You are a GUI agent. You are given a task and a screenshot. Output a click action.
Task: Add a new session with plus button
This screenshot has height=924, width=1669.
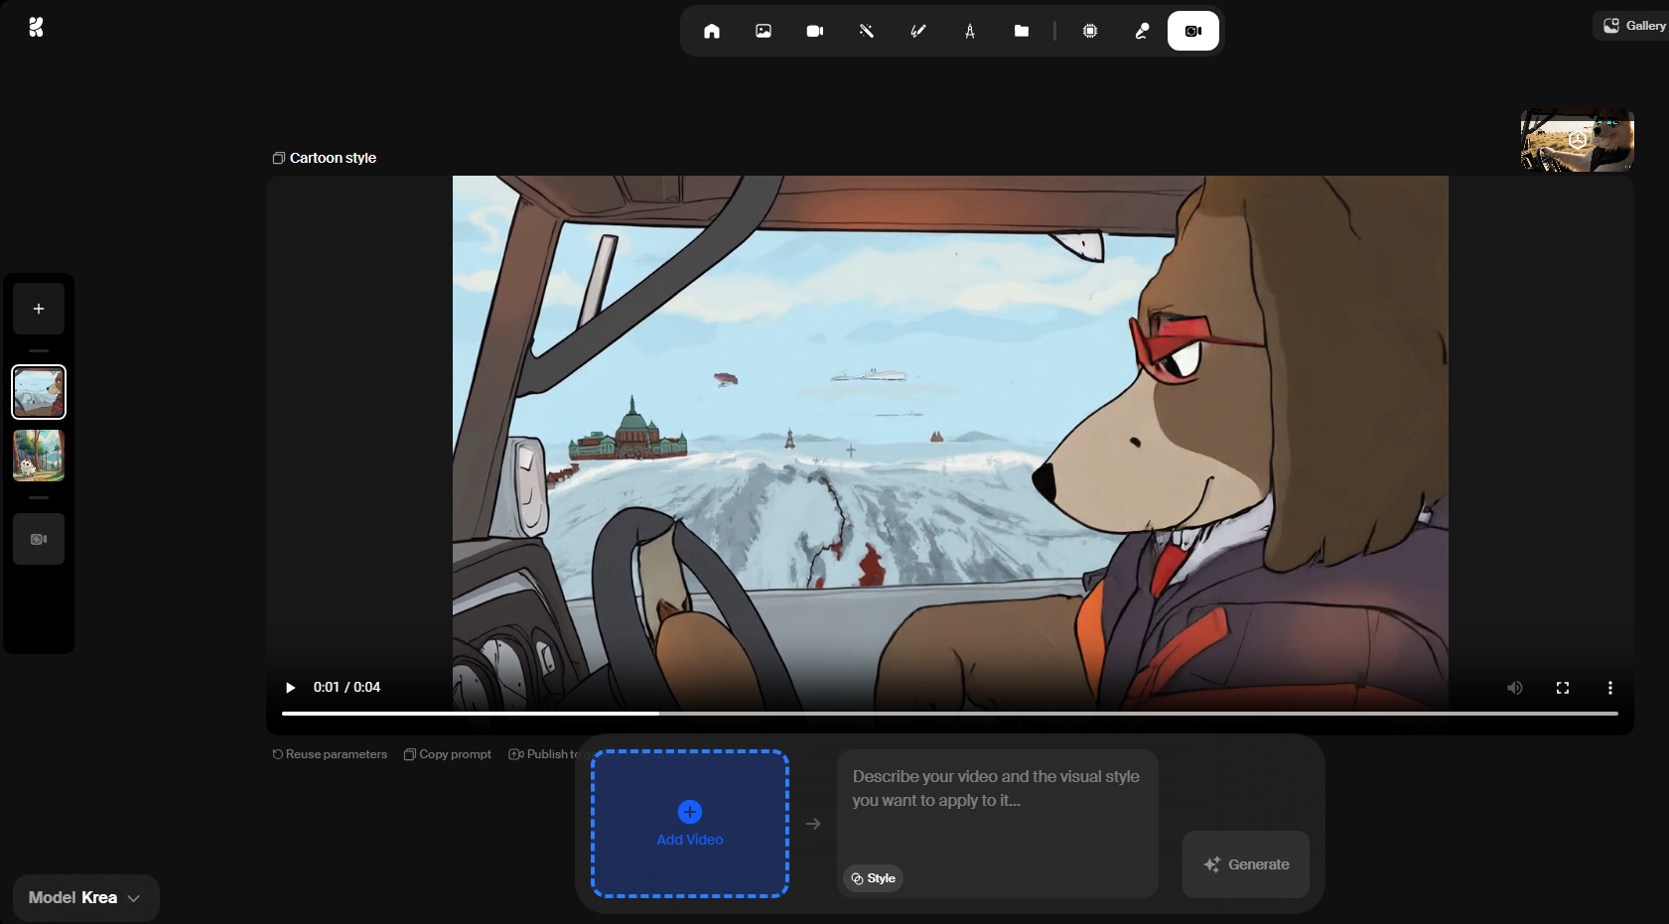[x=39, y=309]
